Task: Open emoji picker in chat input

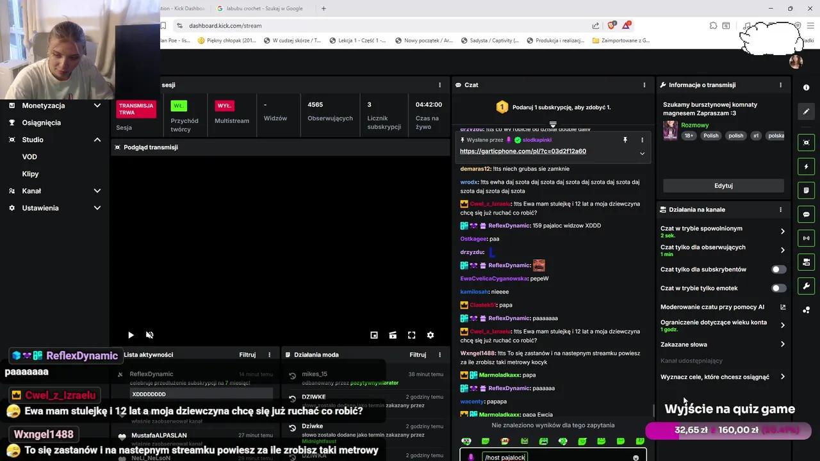Action: point(635,458)
